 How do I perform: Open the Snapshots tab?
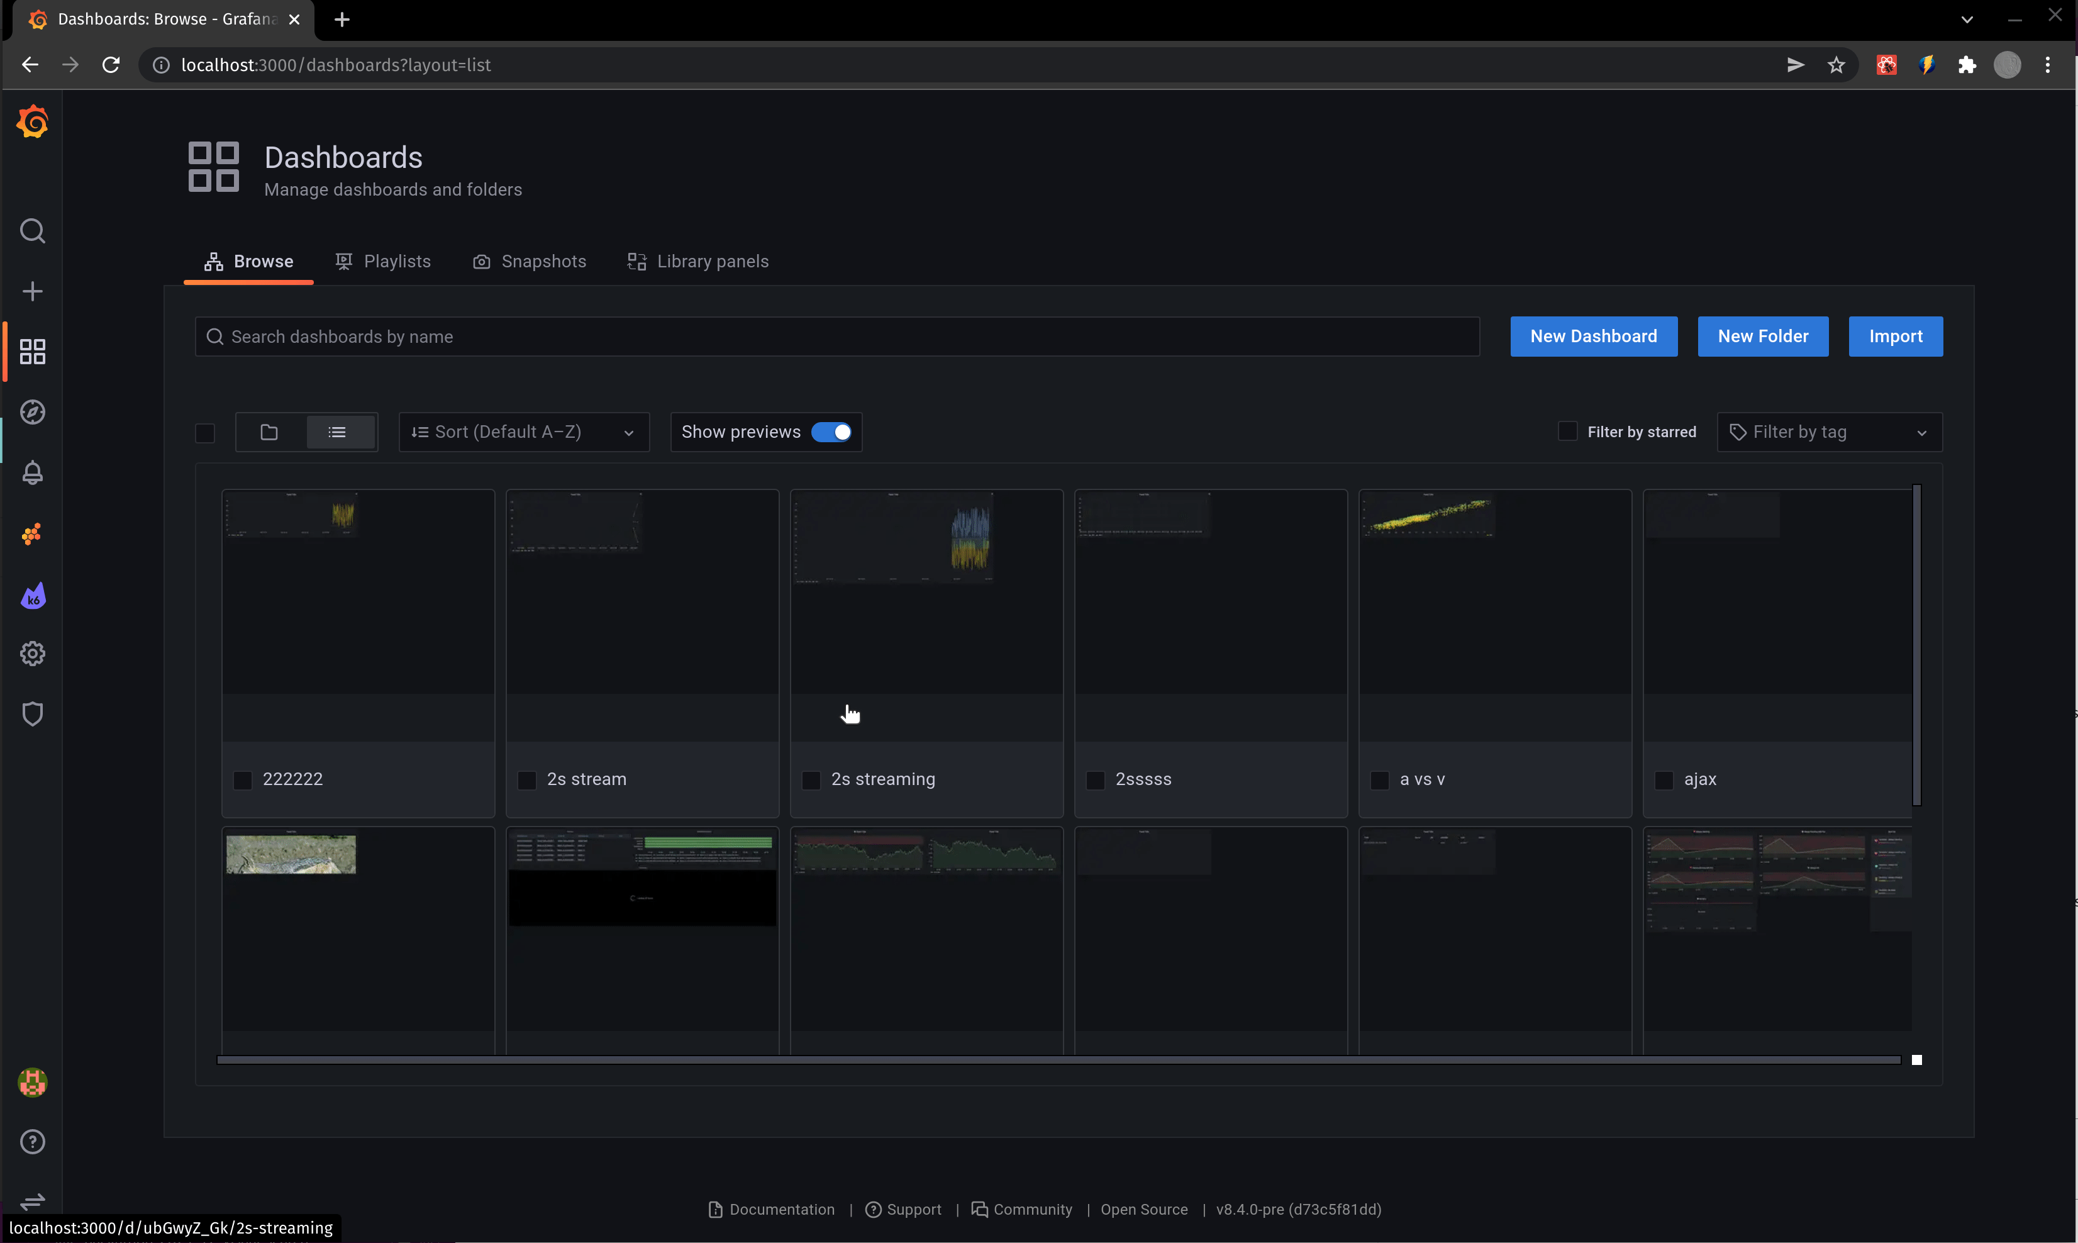529,261
